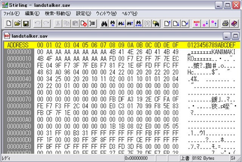Click the レディ status text
The image size is (242, 162).
(x=6, y=158)
